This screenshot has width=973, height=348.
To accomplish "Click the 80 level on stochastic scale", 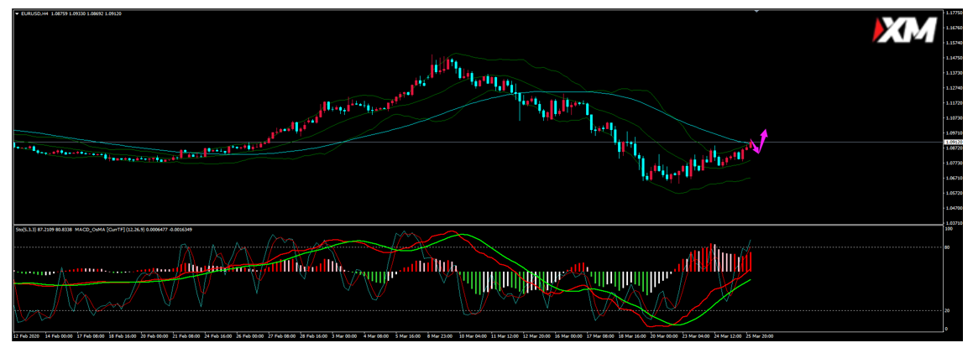I will point(948,247).
